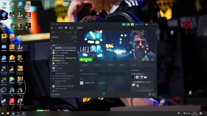The width and height of the screenshot is (207, 116).
Task: Enter Big Picture mode icon
Action: click(x=146, y=24)
